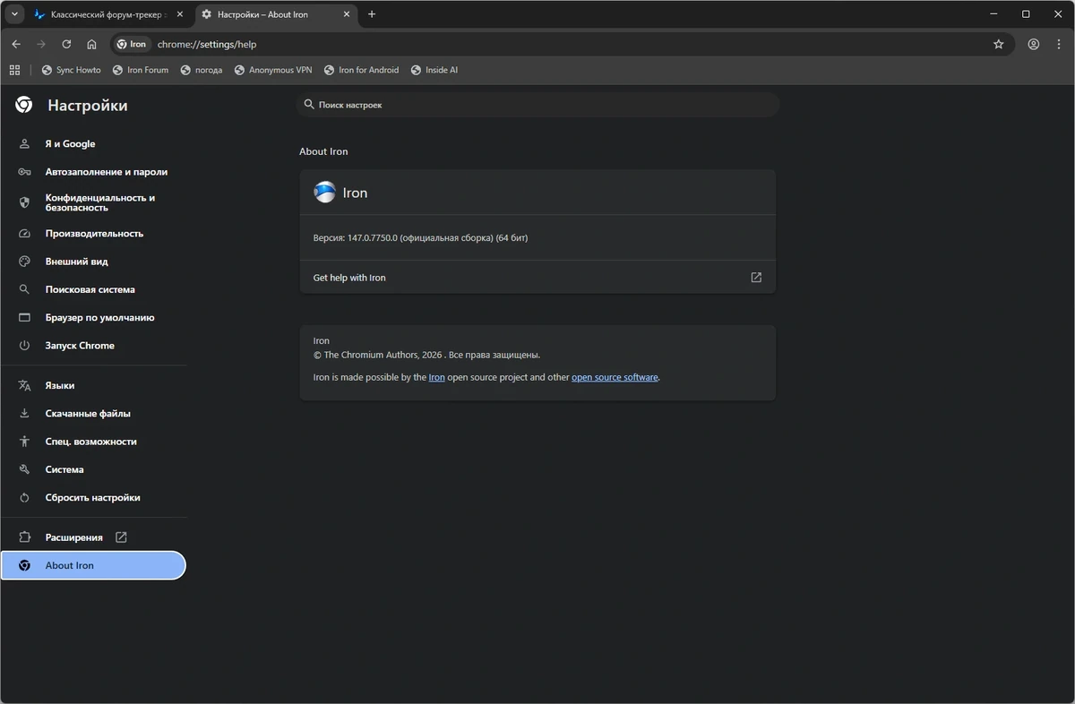Open the apps grid in bookmarks bar

(x=14, y=70)
